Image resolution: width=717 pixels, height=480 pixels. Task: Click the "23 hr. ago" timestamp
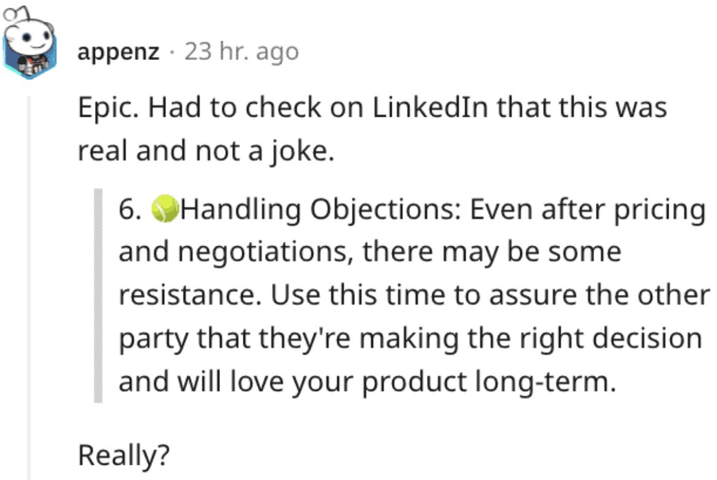(242, 53)
